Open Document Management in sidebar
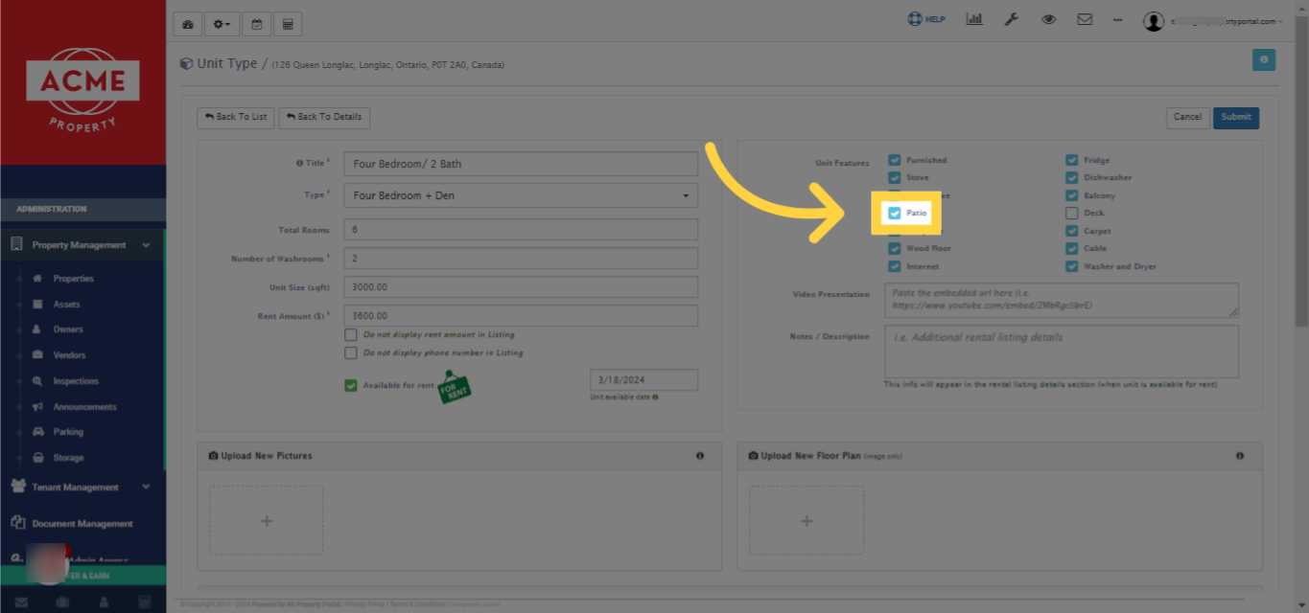The width and height of the screenshot is (1309, 613). [x=82, y=524]
